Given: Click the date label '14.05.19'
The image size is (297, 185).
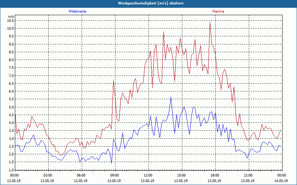Looking at the screenshot, I should pos(281,181).
